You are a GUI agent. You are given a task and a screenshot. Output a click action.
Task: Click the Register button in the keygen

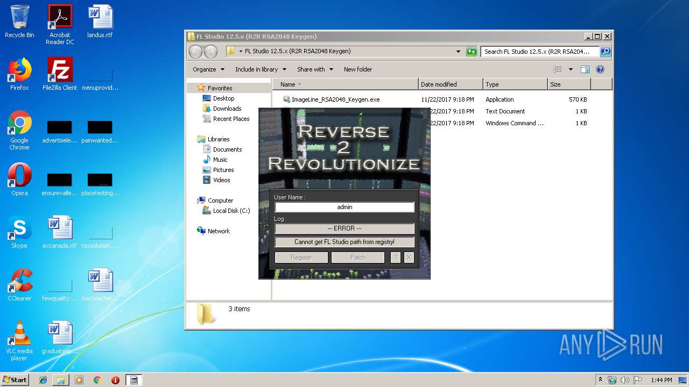tap(301, 257)
